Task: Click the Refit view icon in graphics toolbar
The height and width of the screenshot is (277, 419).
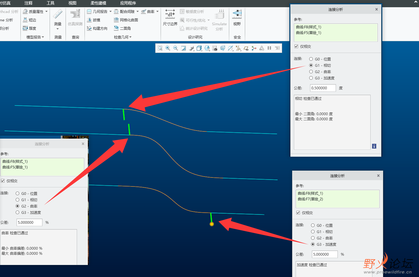Action: tap(160, 48)
